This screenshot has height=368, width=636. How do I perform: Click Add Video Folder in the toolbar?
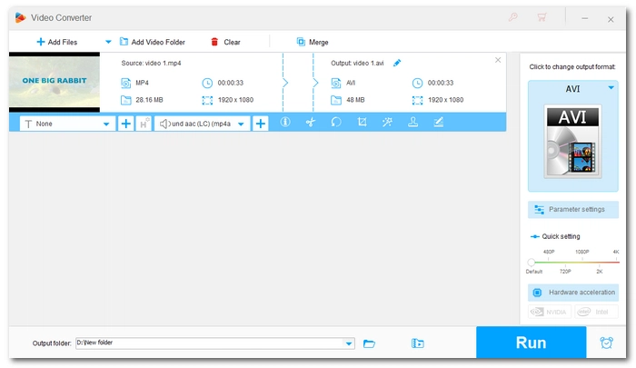(x=152, y=42)
